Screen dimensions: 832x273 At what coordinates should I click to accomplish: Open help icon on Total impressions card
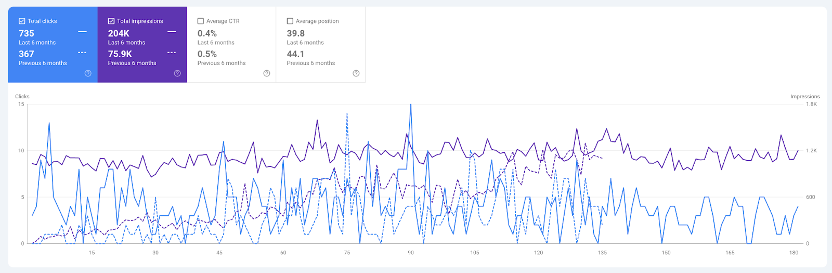[177, 73]
